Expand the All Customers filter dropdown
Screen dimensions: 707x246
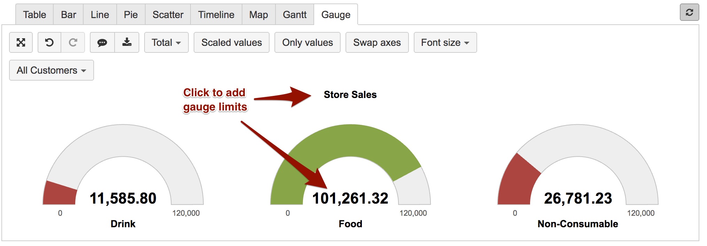[x=52, y=70]
